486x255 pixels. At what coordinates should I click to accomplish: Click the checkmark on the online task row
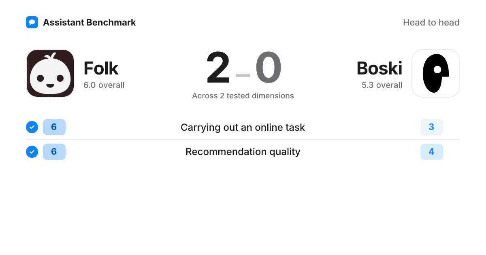(x=32, y=127)
